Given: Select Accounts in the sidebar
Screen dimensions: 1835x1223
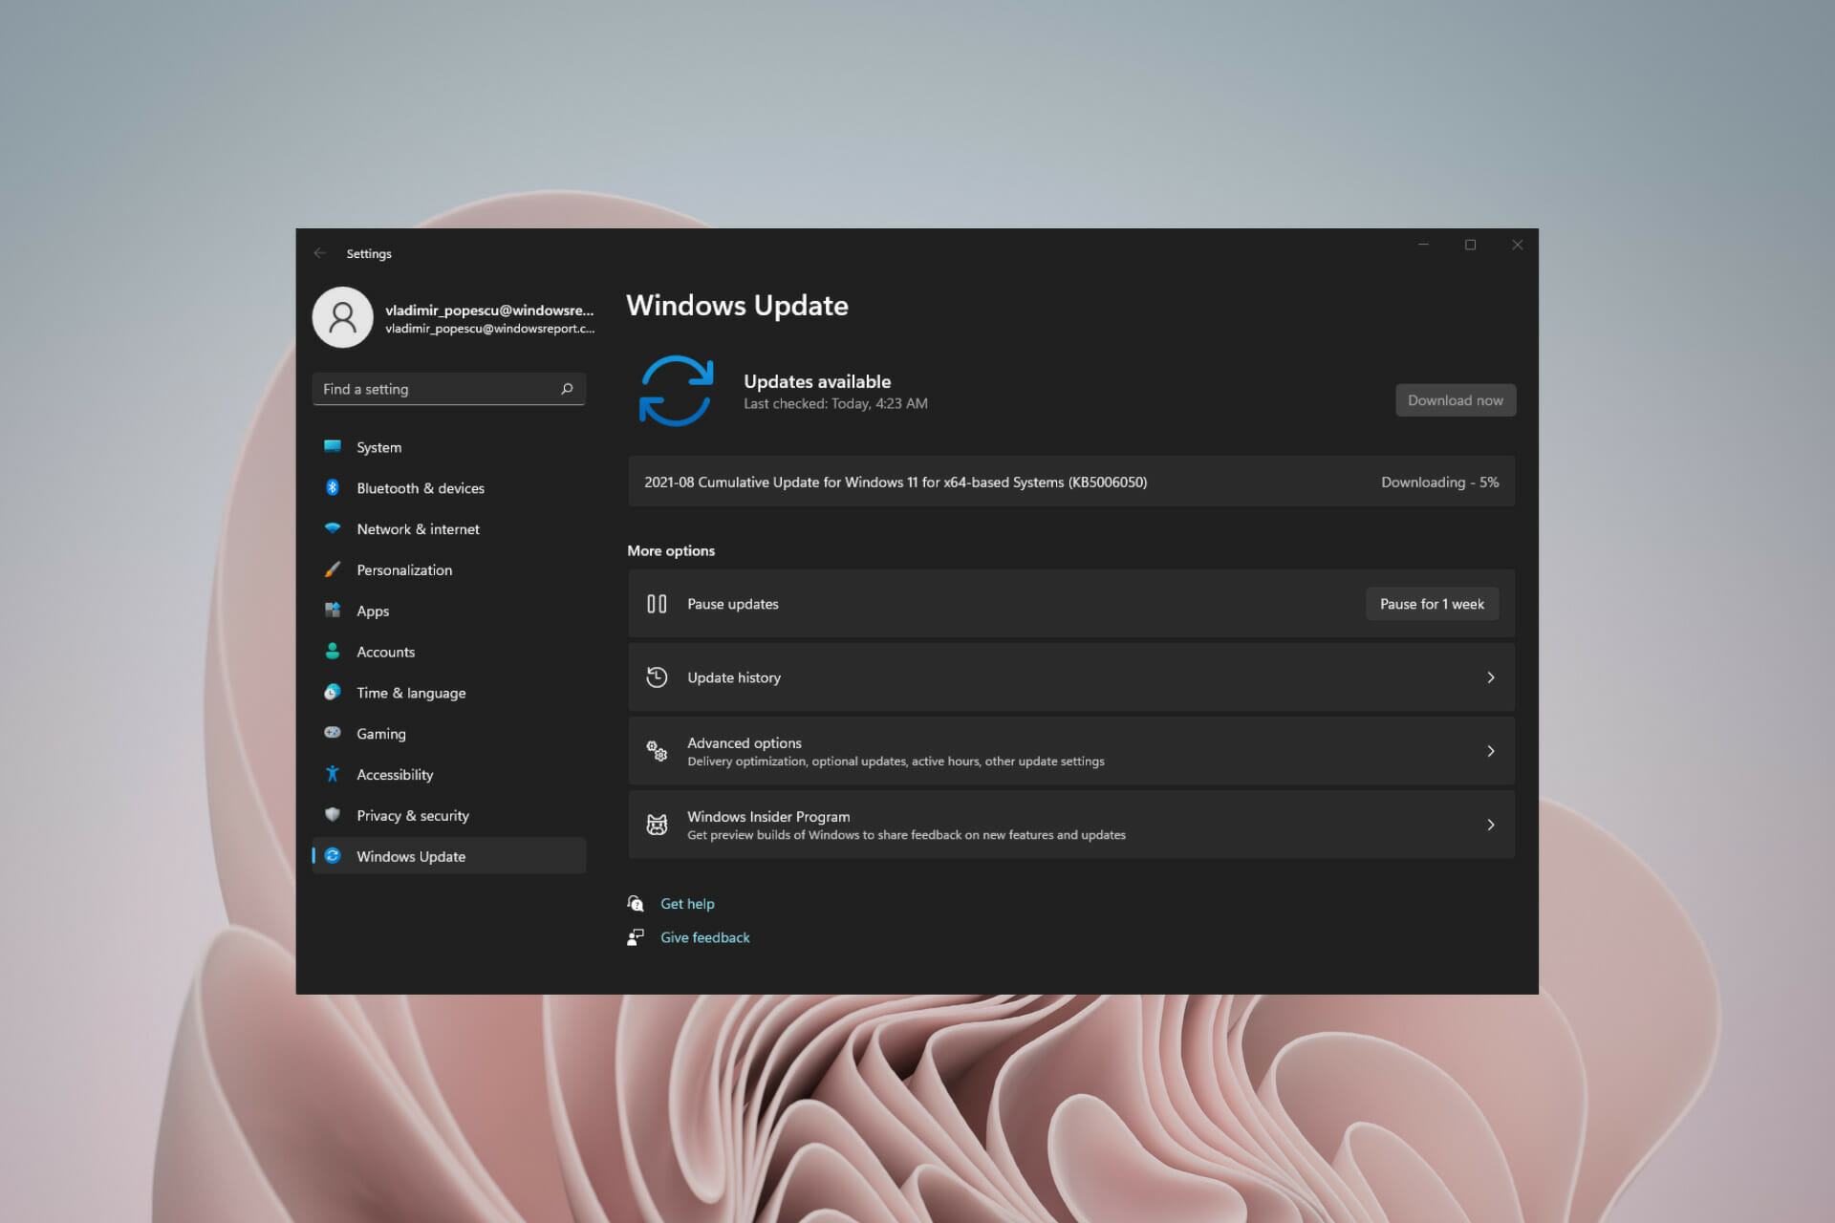Looking at the screenshot, I should point(449,652).
